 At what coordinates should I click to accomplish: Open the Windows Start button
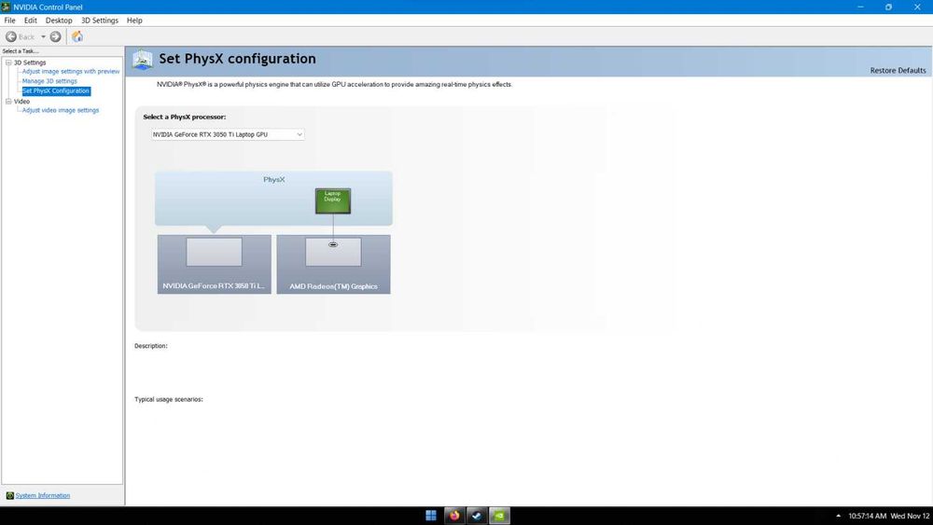(431, 516)
